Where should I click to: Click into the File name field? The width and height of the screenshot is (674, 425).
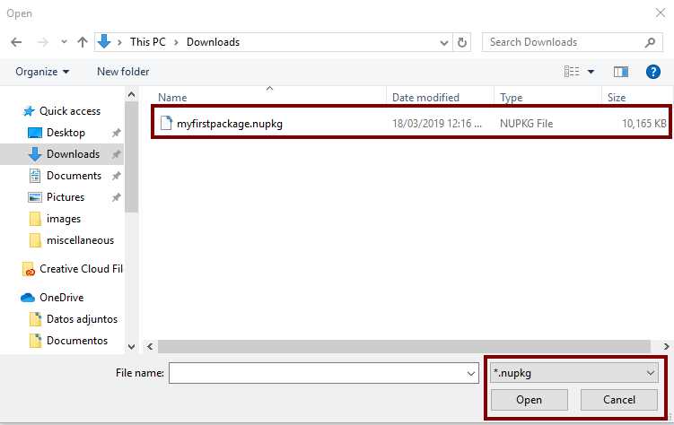pyautogui.click(x=323, y=373)
